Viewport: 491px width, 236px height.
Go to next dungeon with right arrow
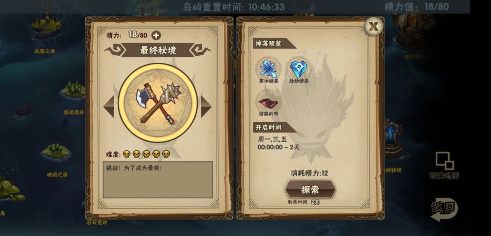click(206, 107)
